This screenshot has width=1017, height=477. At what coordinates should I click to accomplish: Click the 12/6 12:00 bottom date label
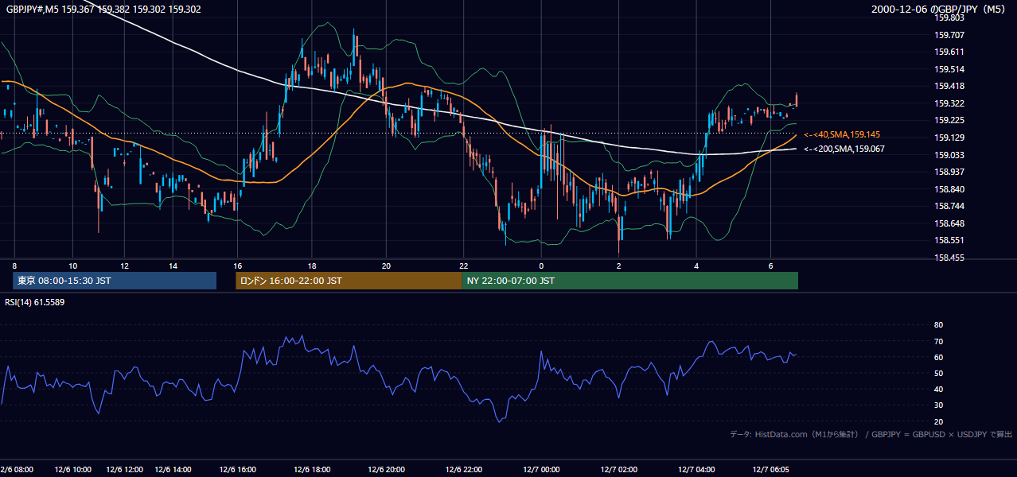[x=124, y=470]
